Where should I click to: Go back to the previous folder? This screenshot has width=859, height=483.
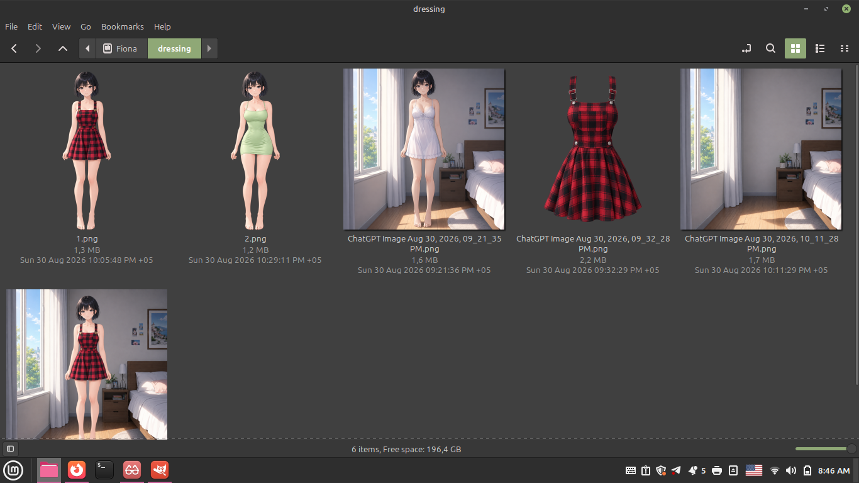tap(14, 48)
